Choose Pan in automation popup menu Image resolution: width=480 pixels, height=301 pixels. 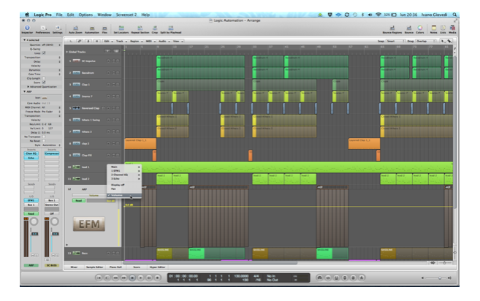124,189
